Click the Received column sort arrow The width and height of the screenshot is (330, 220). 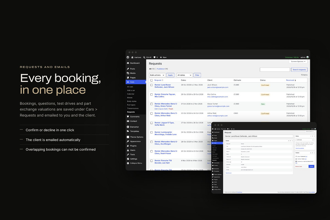[x=295, y=80]
